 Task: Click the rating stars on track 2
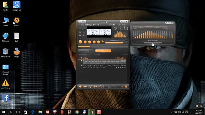coord(121,68)
